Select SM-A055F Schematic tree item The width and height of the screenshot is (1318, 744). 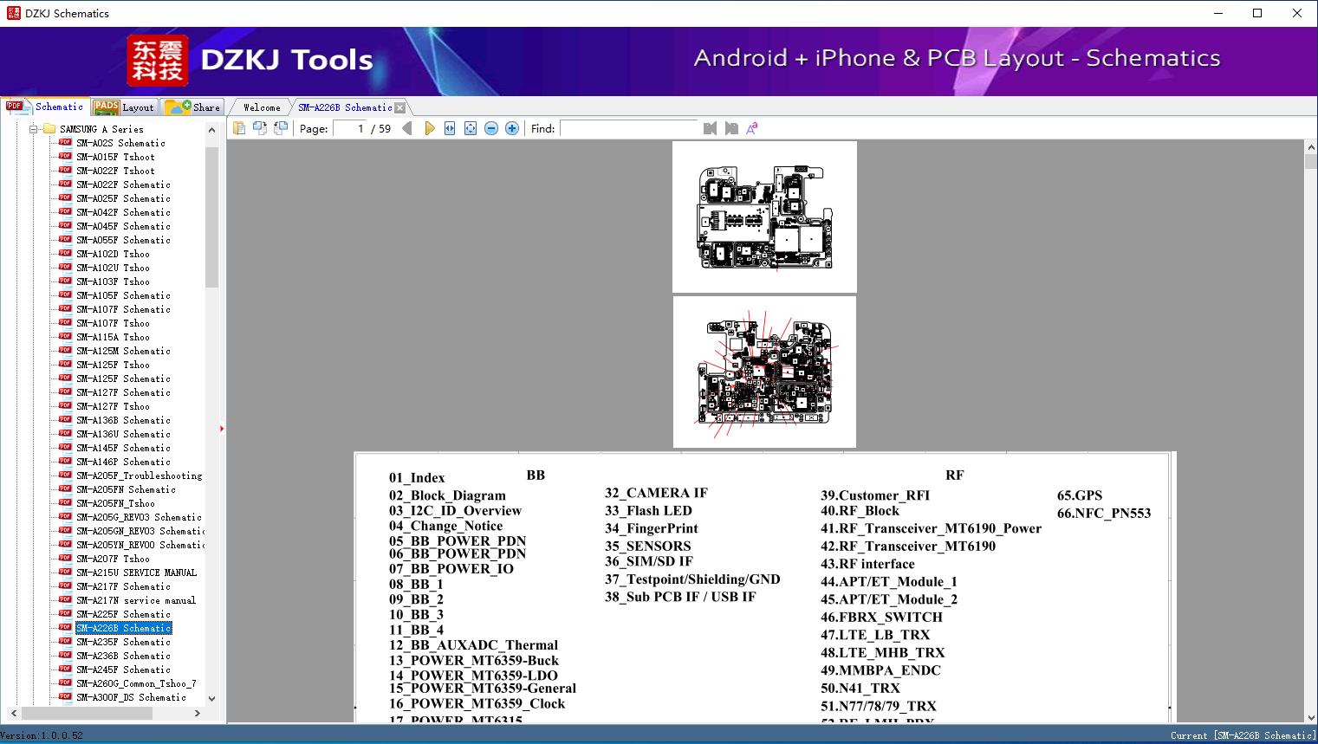click(123, 240)
